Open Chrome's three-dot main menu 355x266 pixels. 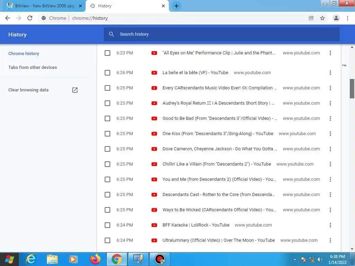[x=347, y=18]
